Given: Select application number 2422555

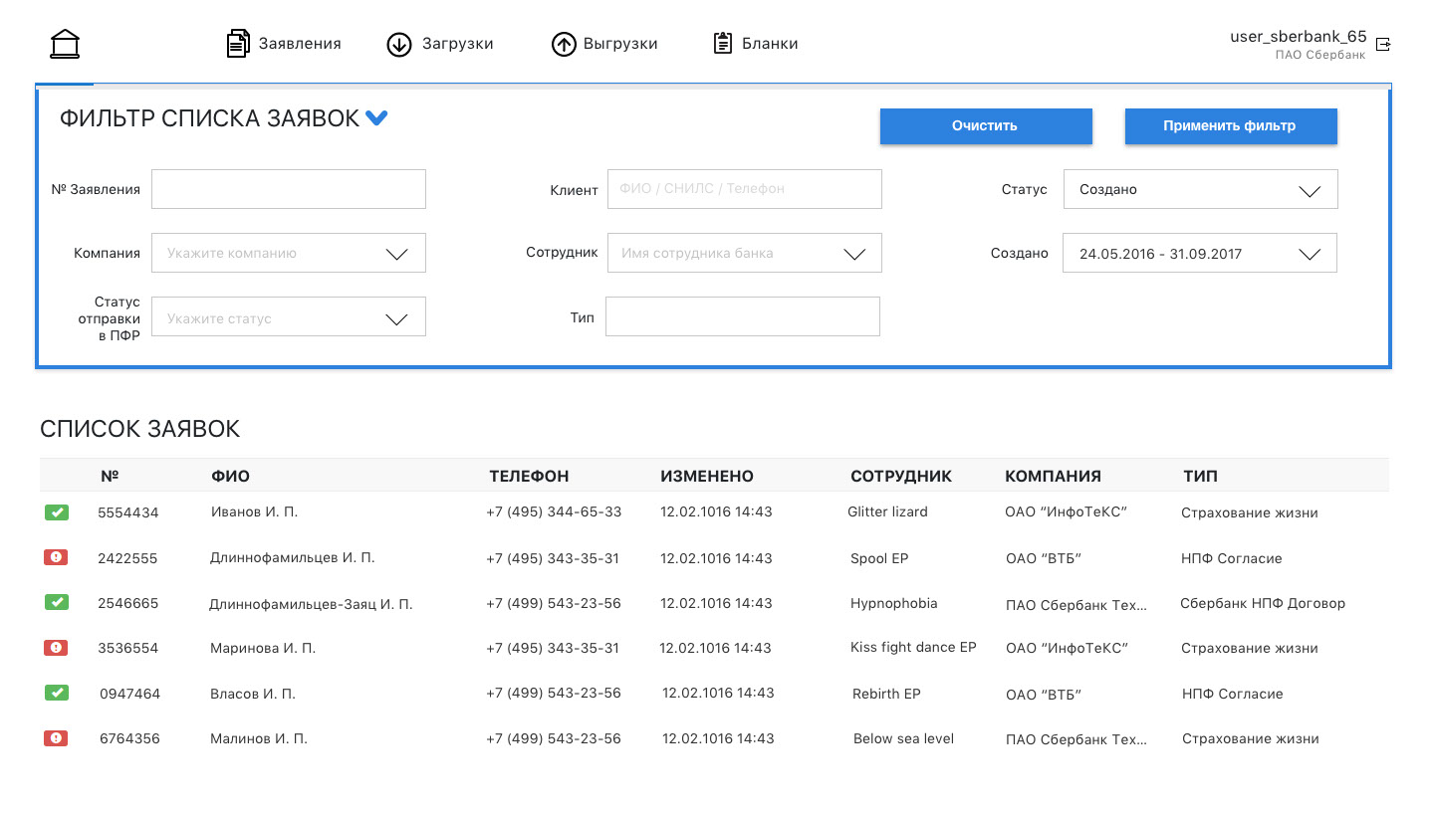Looking at the screenshot, I should coord(127,558).
